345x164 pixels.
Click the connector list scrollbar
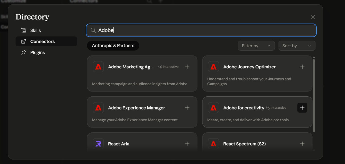click(314, 95)
